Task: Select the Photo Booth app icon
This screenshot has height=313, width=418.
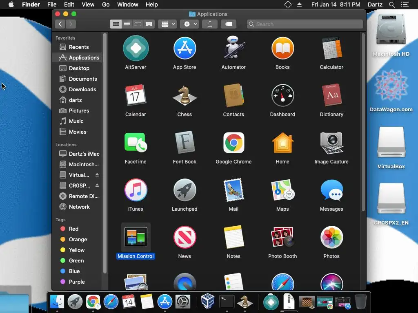Action: tap(282, 237)
